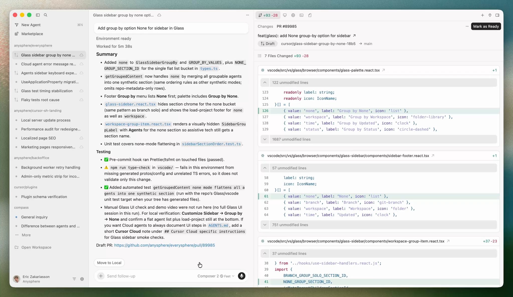This screenshot has height=297, width=513.
Task: Click the microphone voice input button
Action: [x=241, y=276]
